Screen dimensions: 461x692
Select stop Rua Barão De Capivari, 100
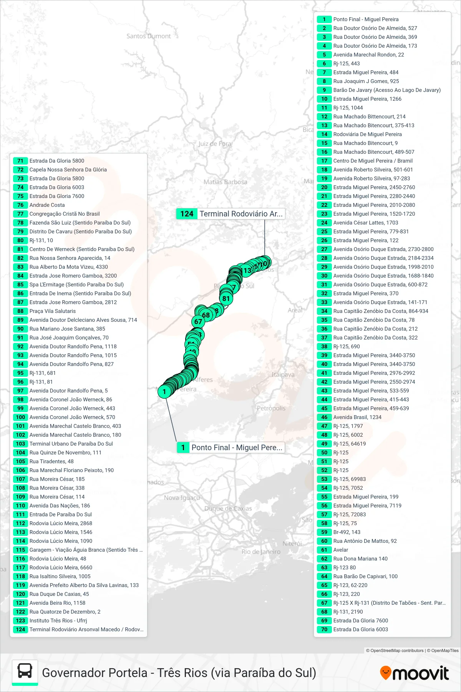[x=357, y=576]
